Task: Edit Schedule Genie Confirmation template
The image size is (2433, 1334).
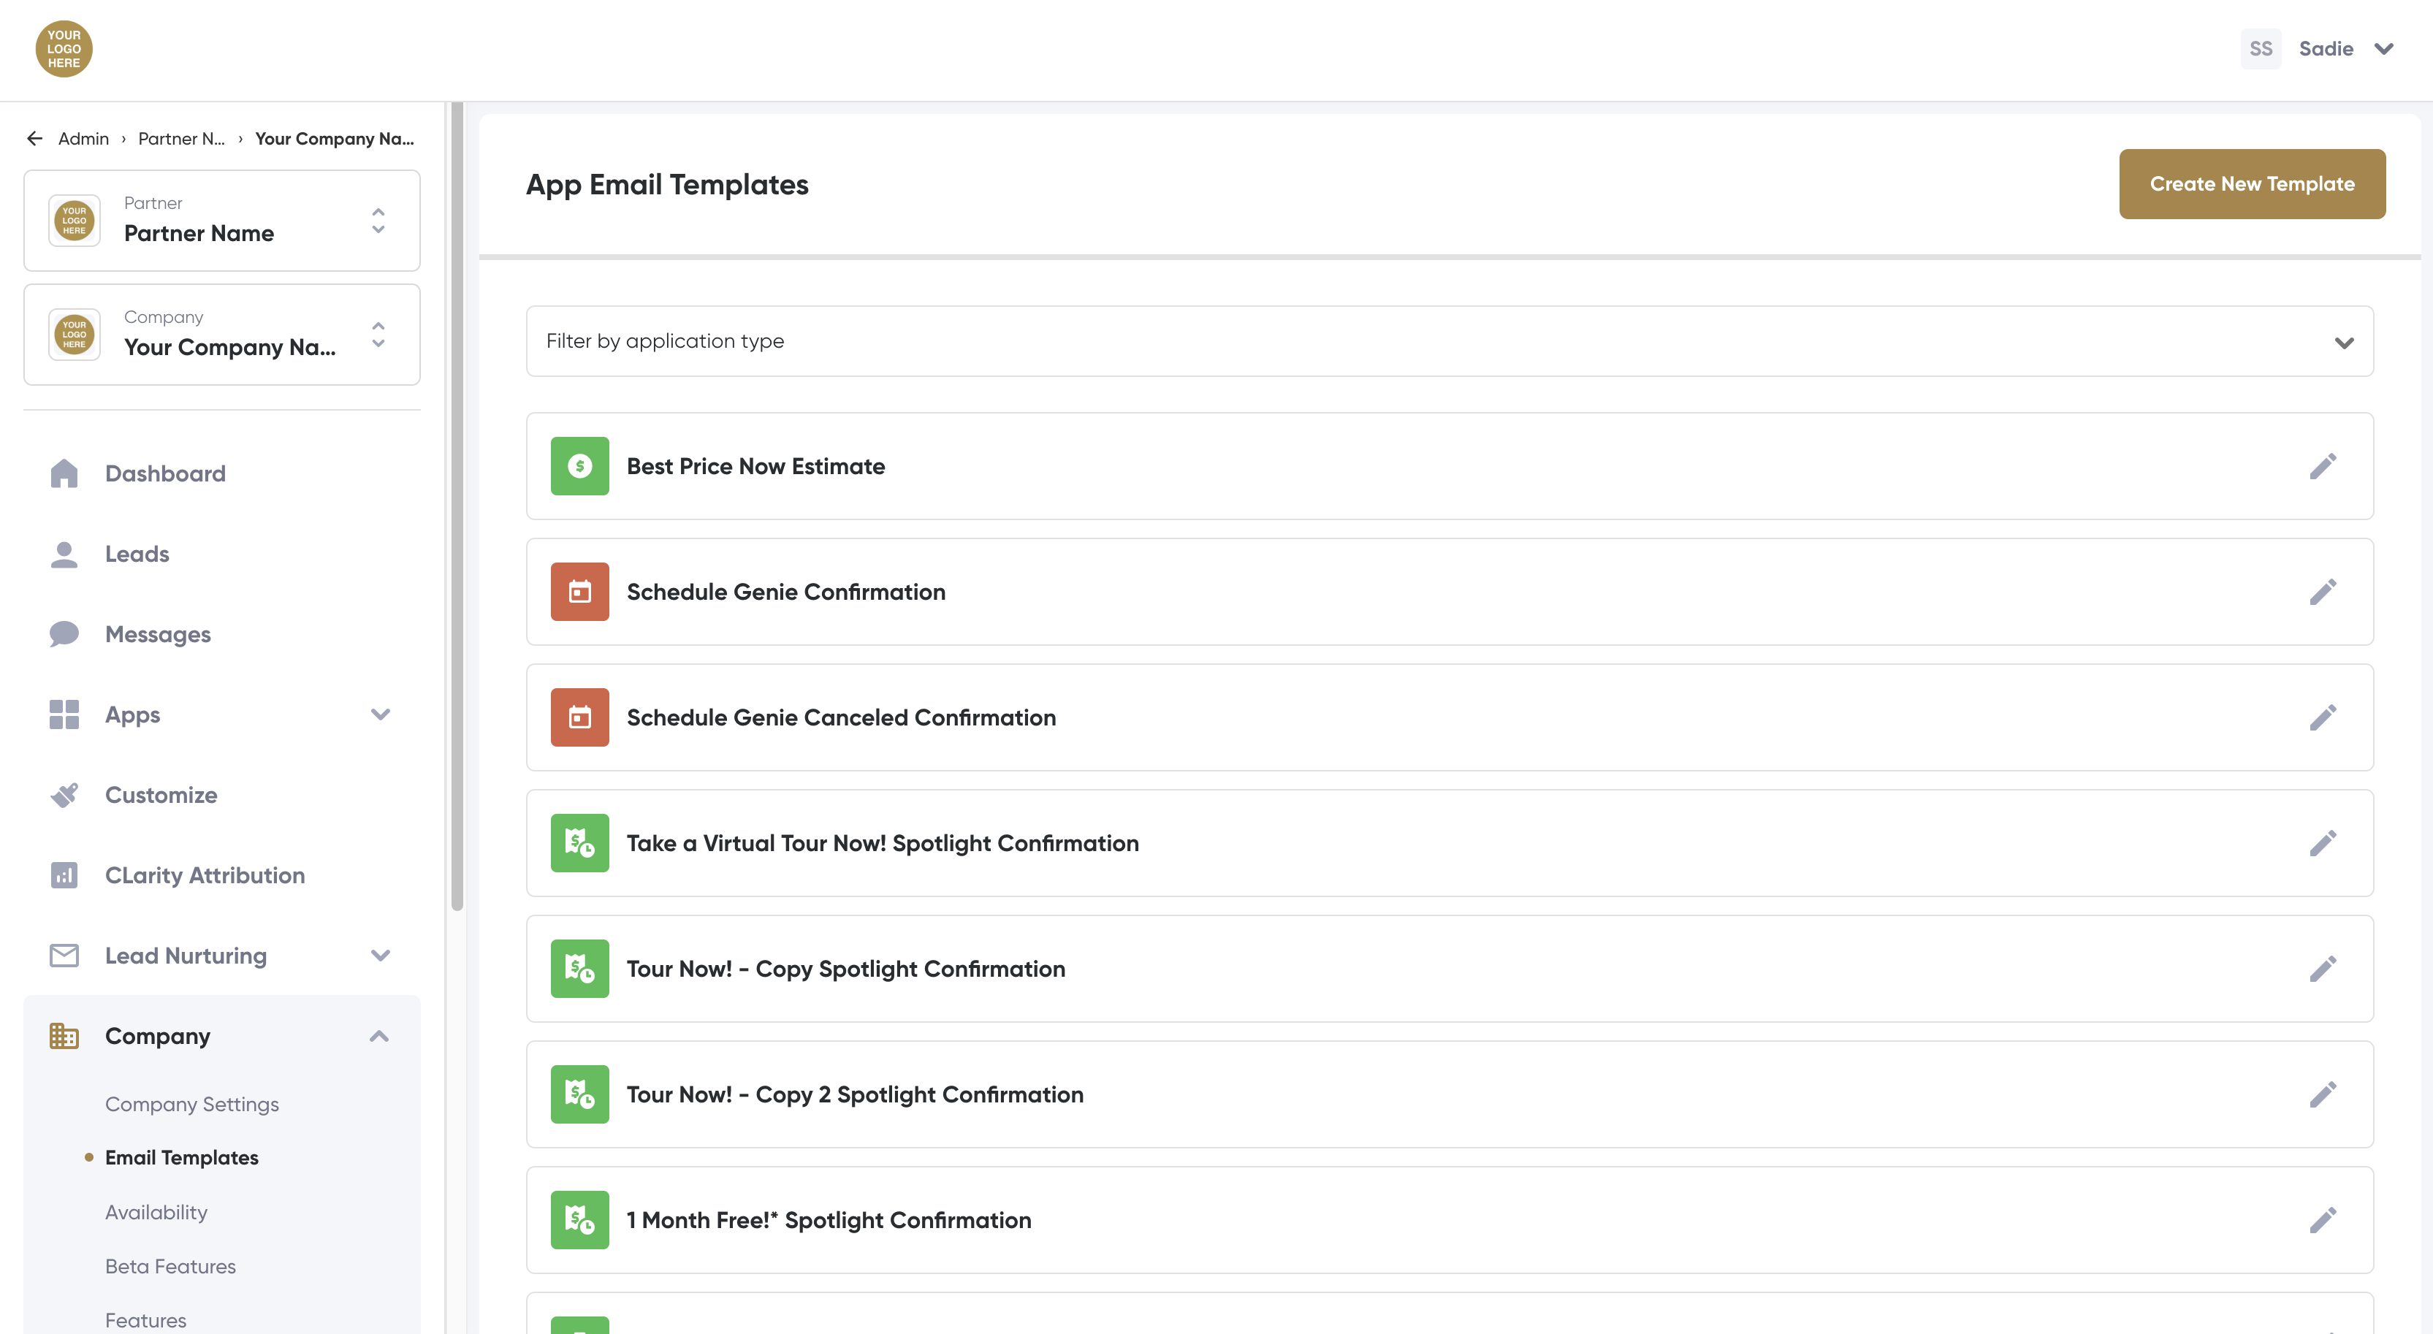Action: point(2323,592)
